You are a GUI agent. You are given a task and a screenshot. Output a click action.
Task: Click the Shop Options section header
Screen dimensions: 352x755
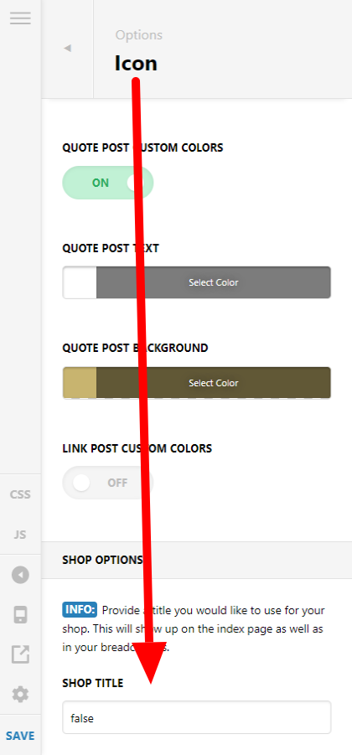point(196,560)
